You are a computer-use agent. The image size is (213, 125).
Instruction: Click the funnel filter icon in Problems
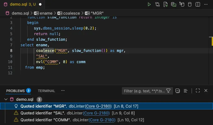click(x=168, y=91)
